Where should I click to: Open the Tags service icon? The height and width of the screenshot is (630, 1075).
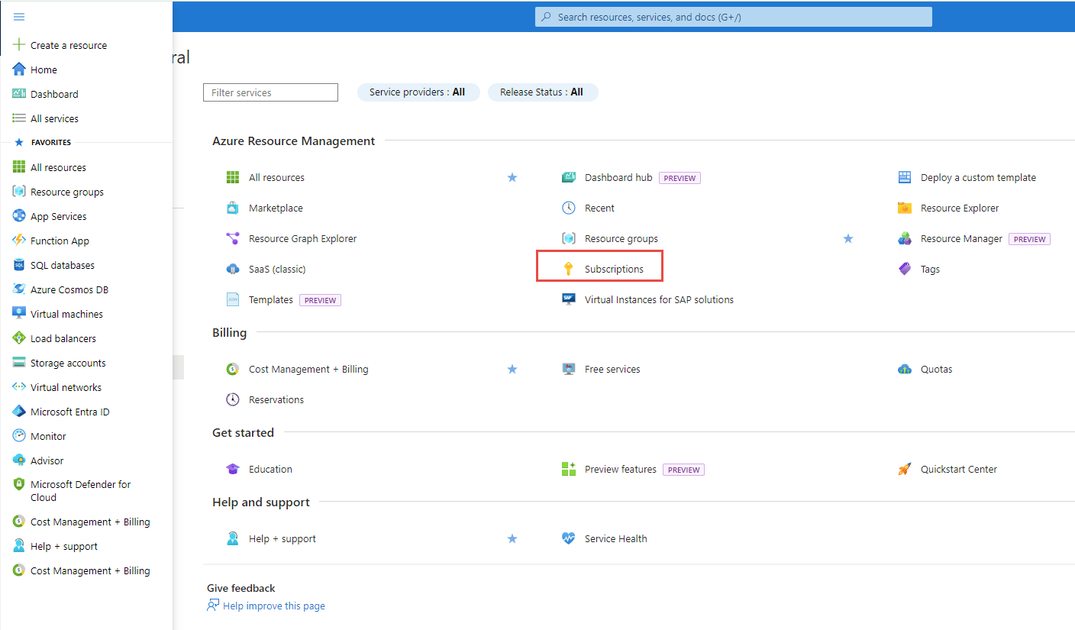905,269
